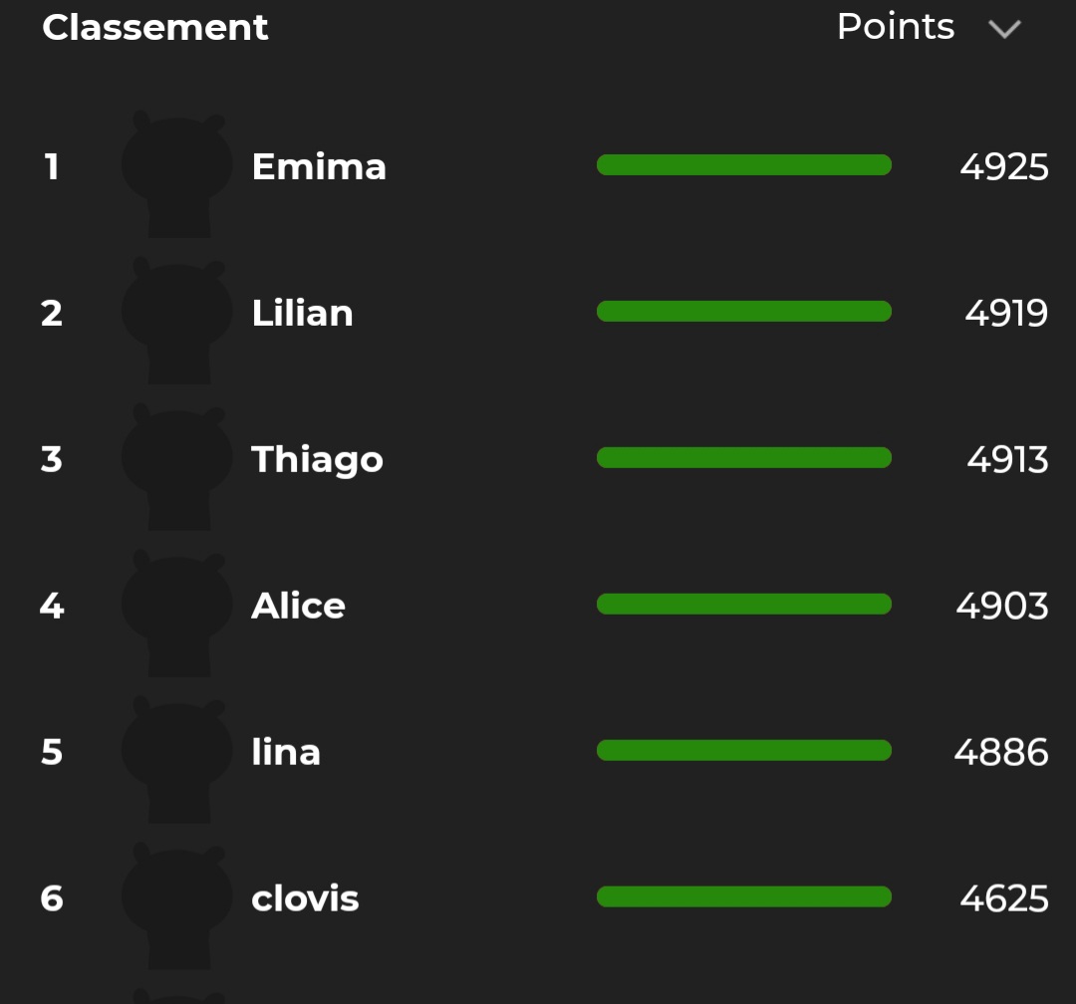Open the player name Thiago
The width and height of the screenshot is (1076, 1004).
(x=317, y=460)
